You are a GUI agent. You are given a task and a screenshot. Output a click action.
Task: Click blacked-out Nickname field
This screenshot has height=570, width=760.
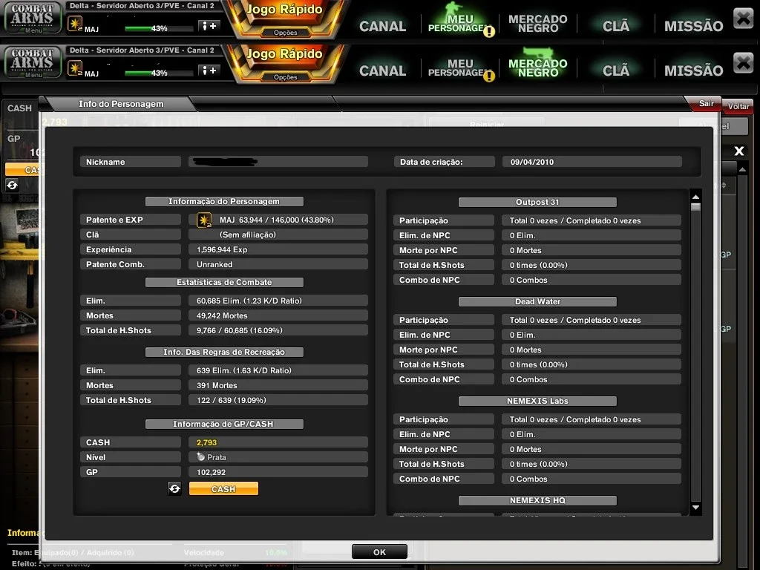(278, 162)
